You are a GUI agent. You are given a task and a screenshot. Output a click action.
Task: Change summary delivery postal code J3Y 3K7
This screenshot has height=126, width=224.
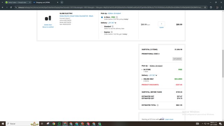click(x=153, y=75)
